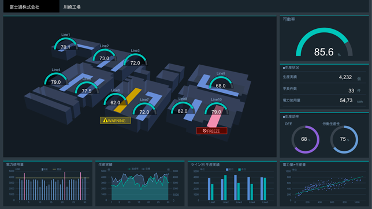Image resolution: width=372 pixels, height=209 pixels.
Task: Click the 可動率 85.6 gauge
Action: point(324,43)
